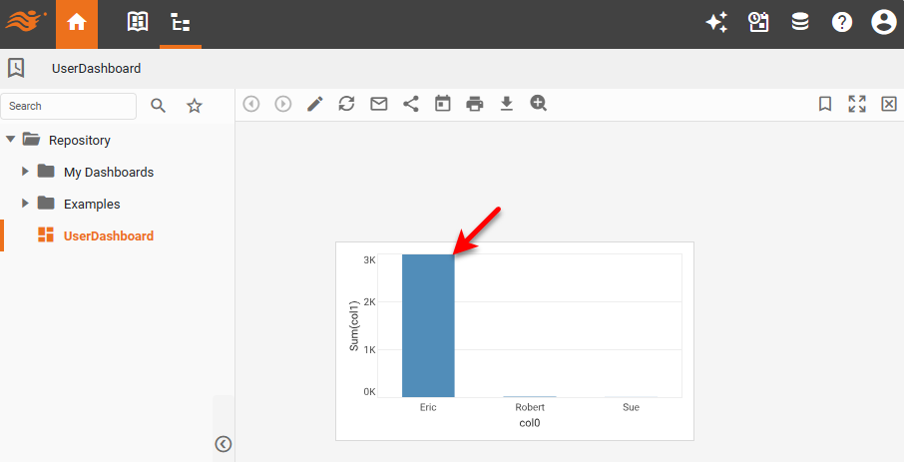Switch to the repository tree tab
904x462 pixels.
click(181, 23)
